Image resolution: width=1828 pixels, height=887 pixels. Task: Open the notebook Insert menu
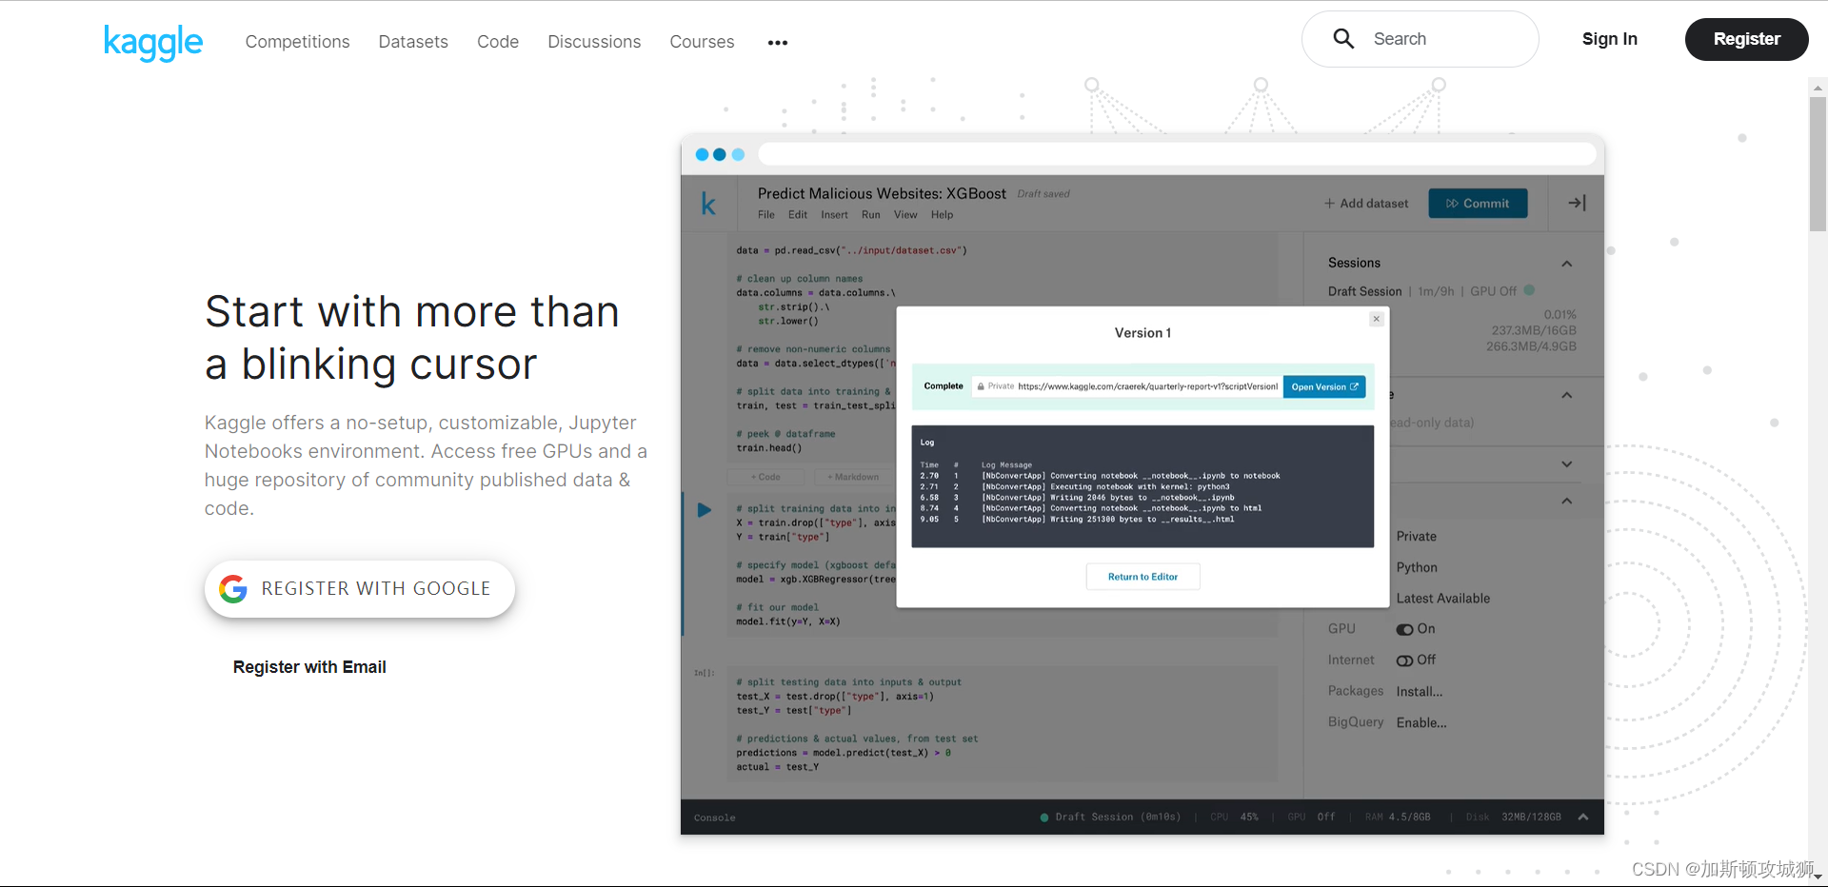pos(834,215)
